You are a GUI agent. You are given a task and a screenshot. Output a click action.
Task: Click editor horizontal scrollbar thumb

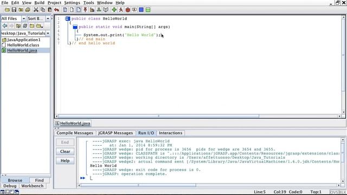[x=158, y=116]
